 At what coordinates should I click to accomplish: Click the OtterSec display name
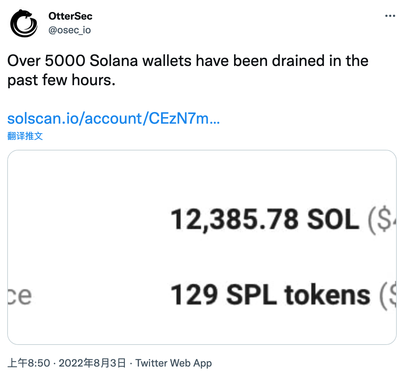click(x=70, y=16)
